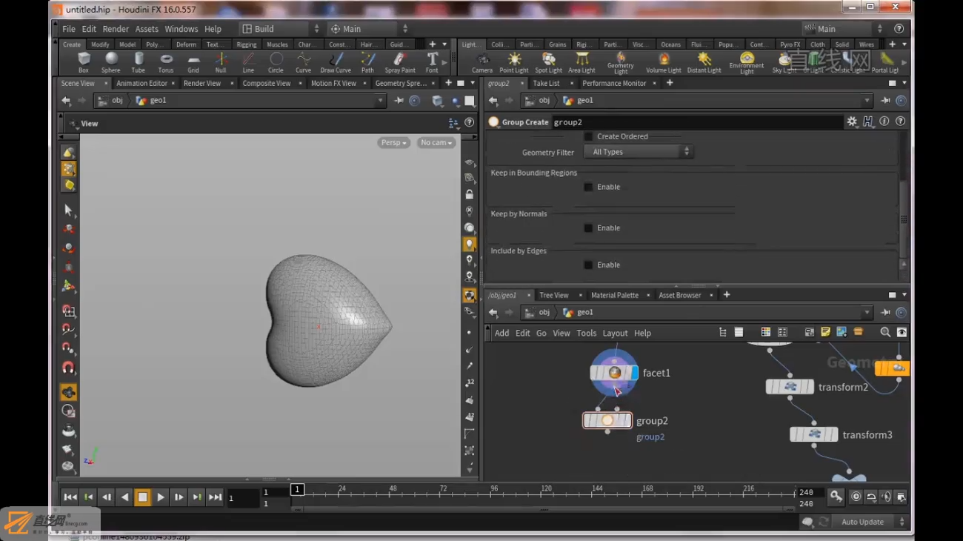Select the Draw Curve shelf tool
Screen dimensions: 963x541
click(336, 62)
